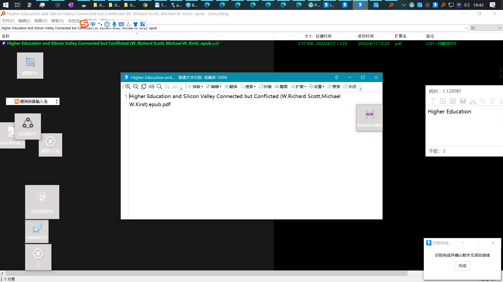Viewport: 503px width, 282px height.
Task: Open Chrome from the taskbar
Action: click(145, 5)
